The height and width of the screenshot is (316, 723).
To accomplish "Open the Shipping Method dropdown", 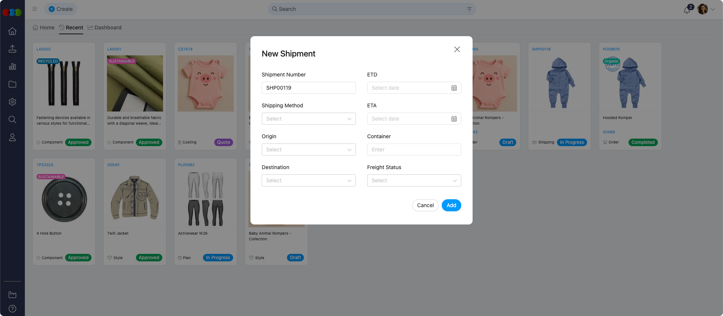I will [x=308, y=119].
